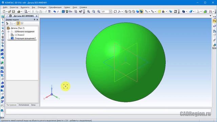Click the variables f(x) icon
This screenshot has height=122, width=217.
pos(71,12)
